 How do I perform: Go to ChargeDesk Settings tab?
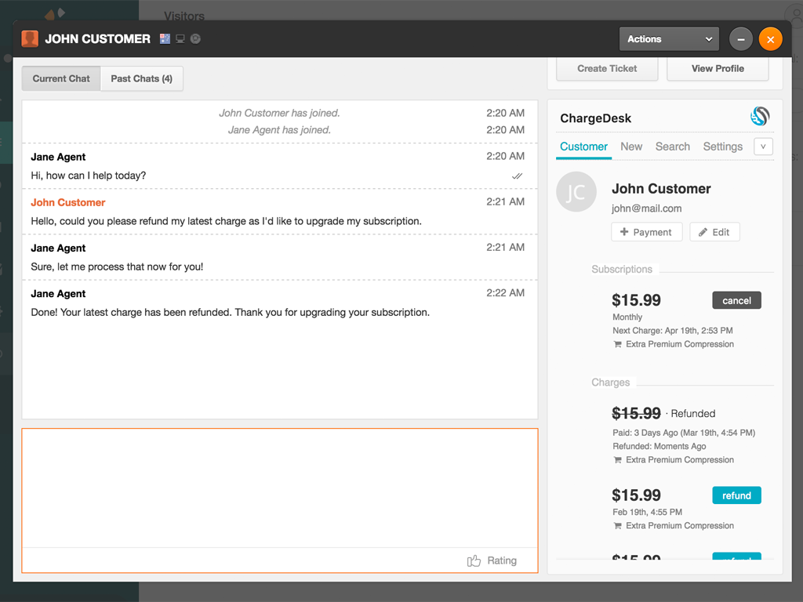pos(722,147)
